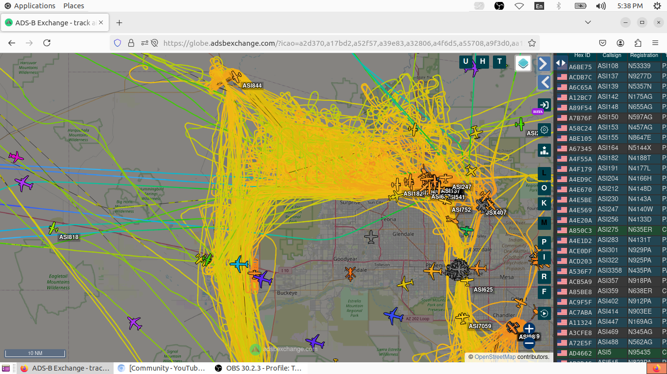This screenshot has height=374, width=667.
Task: Open the list all tabs dropdown
Action: [588, 22]
